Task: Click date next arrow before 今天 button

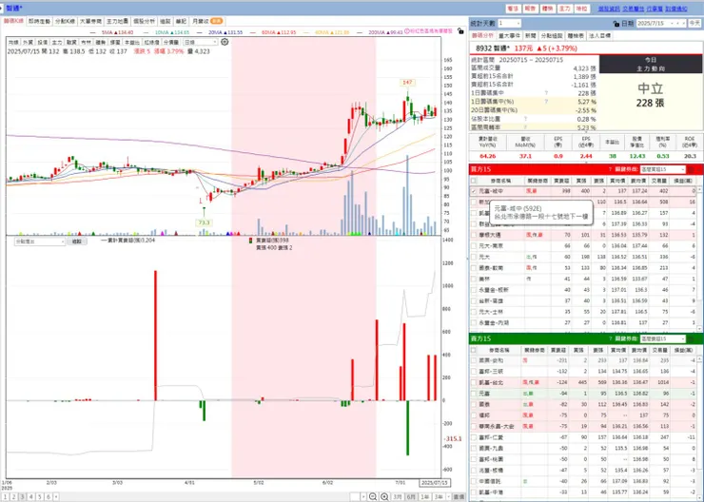Action: pyautogui.click(x=684, y=24)
